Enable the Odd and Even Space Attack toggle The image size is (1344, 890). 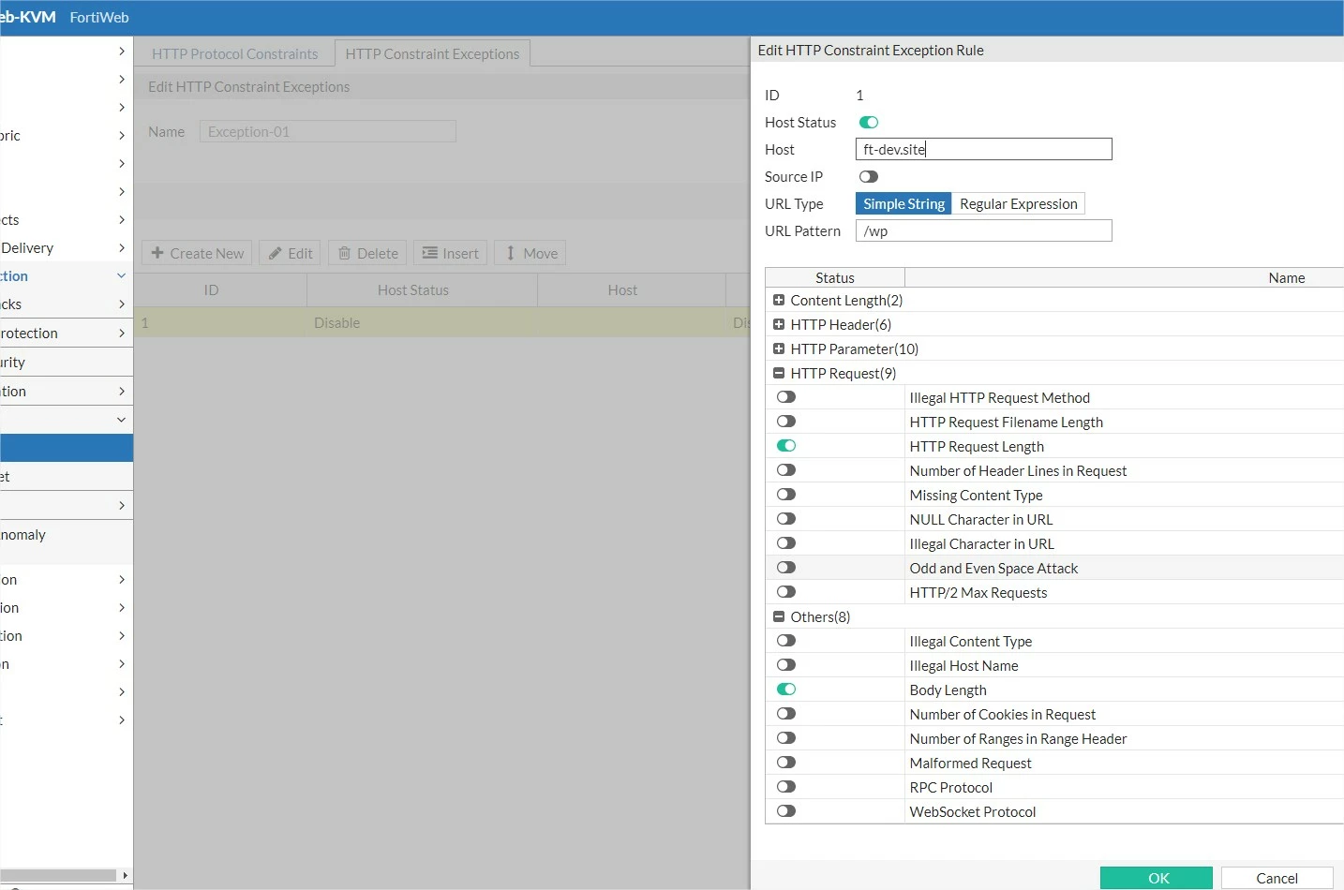pyautogui.click(x=786, y=568)
